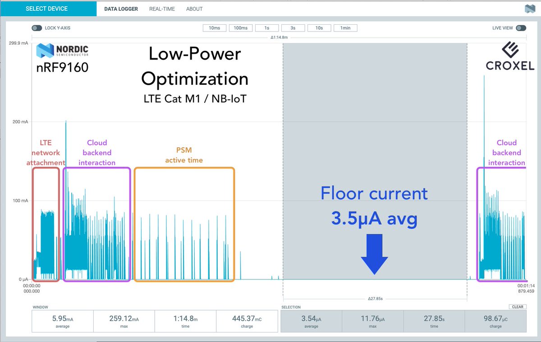Click the 299.9 mA y-axis label
The width and height of the screenshot is (541, 342).
tap(19, 43)
